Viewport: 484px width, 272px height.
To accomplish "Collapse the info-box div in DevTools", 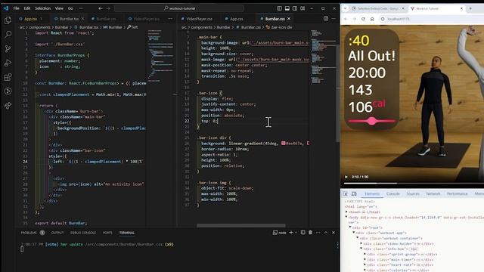I will click(361, 249).
